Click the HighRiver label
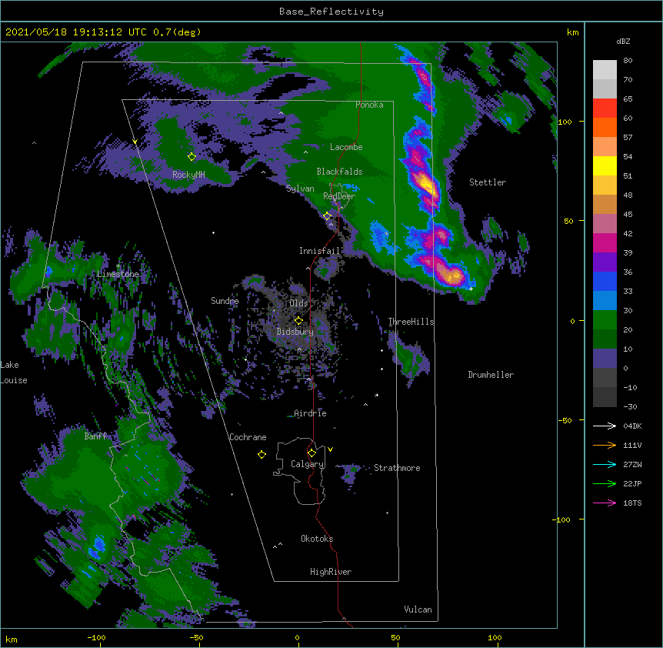 tap(331, 572)
